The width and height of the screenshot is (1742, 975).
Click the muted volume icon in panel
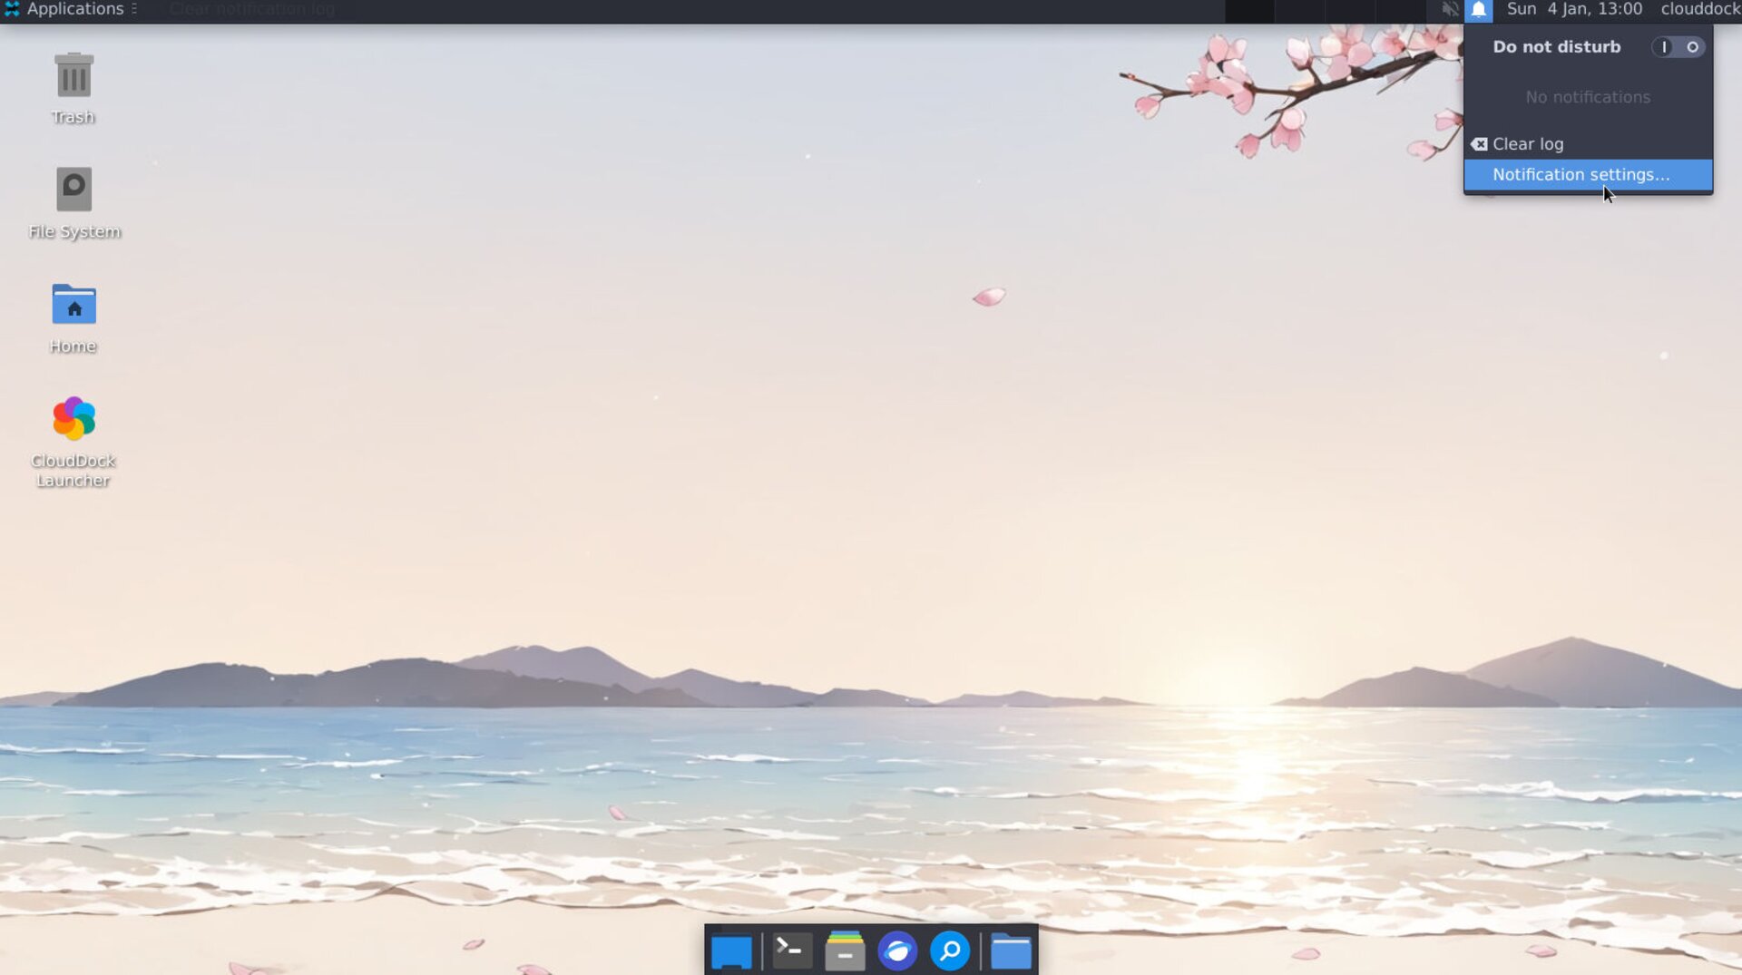click(1450, 10)
